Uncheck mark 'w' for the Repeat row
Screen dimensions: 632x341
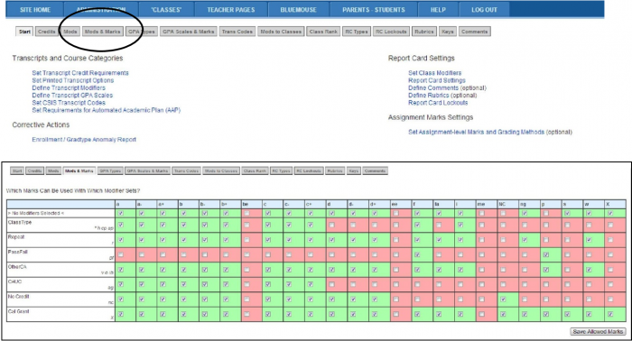589,240
